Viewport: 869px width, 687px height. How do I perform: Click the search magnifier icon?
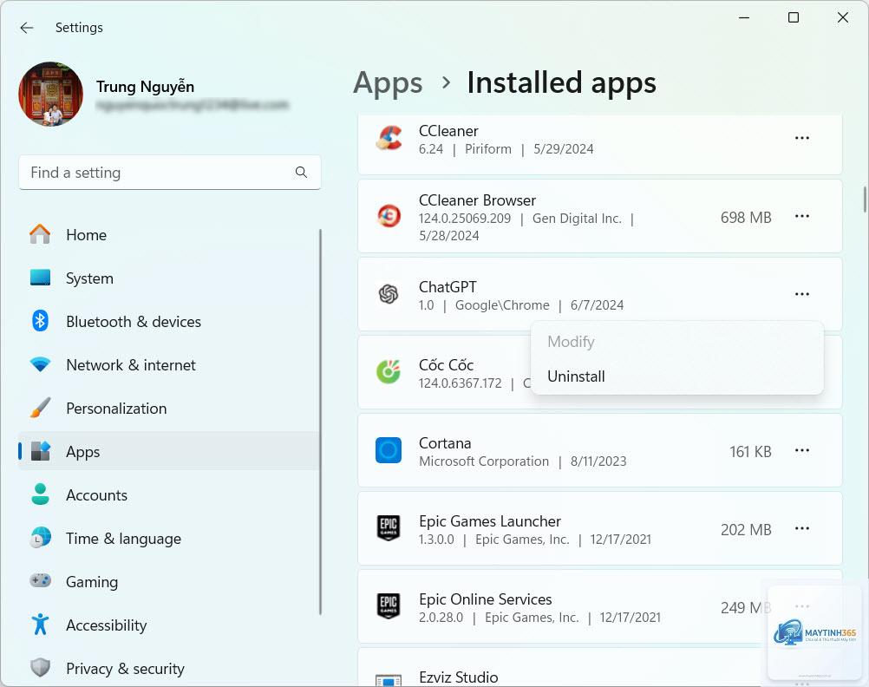point(301,173)
